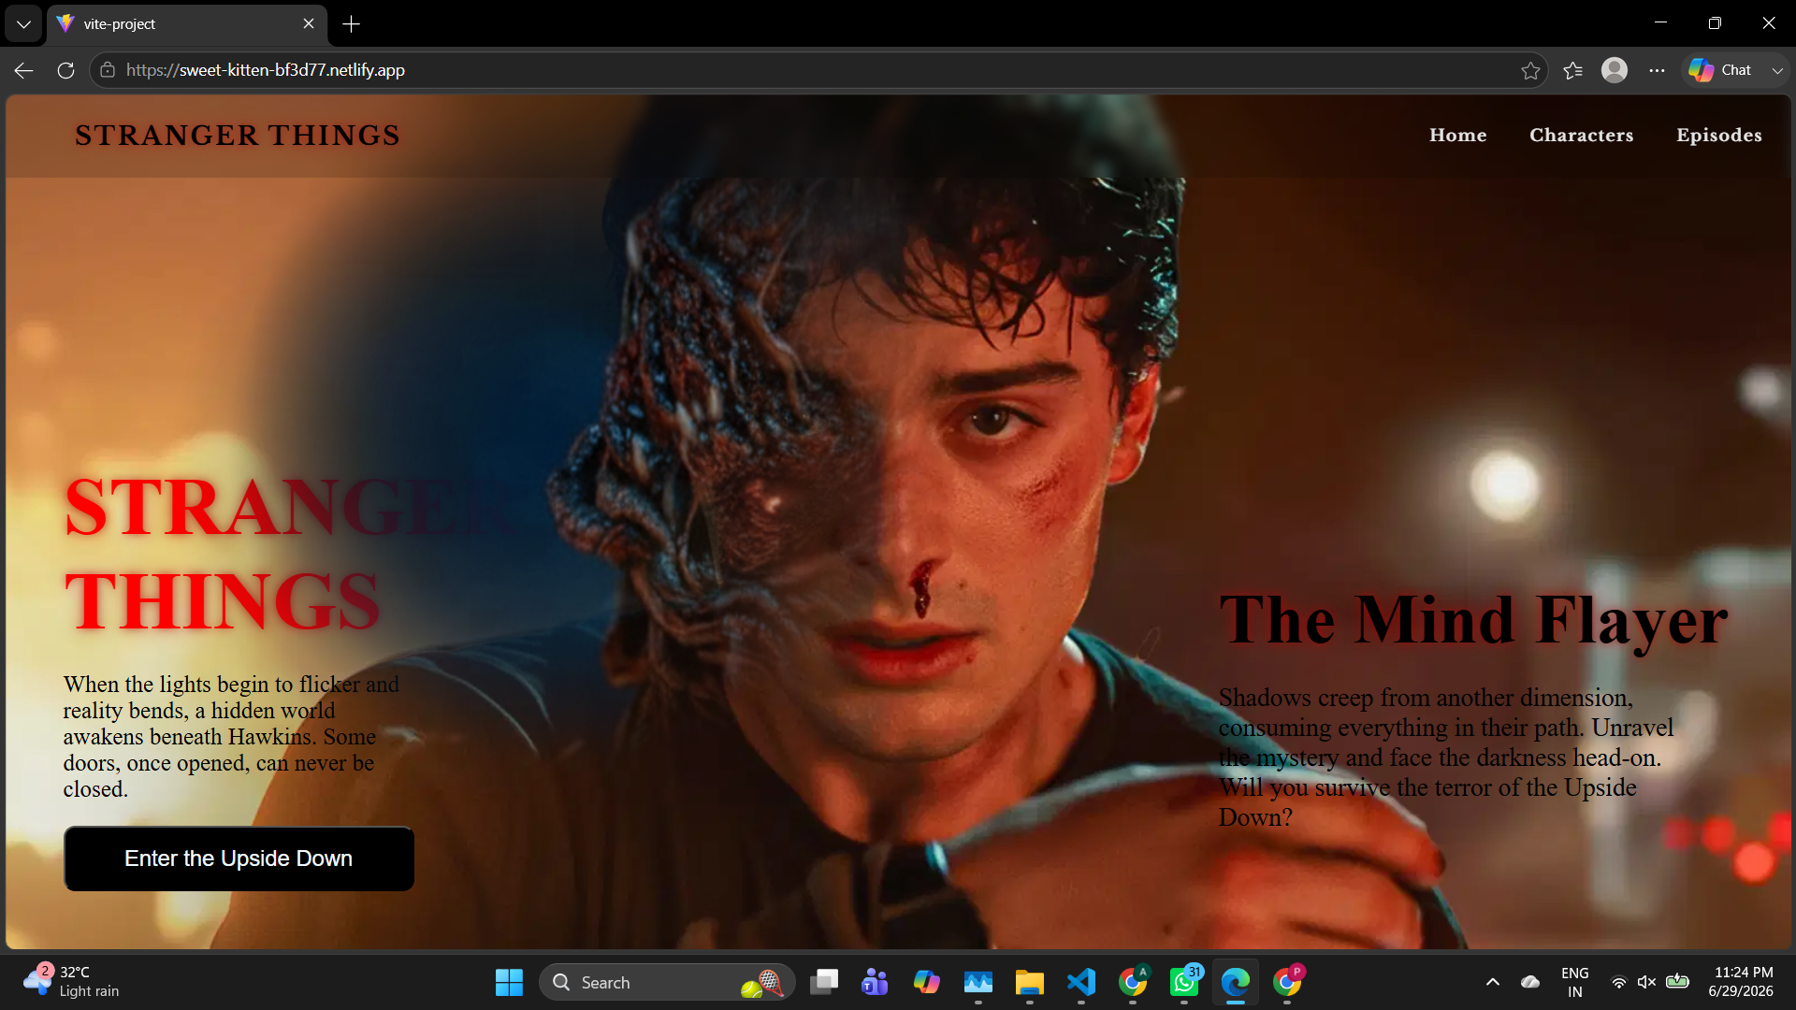Screen dimensions: 1796x1010
Task: Open WhatsApp from the taskbar
Action: pos(1184,982)
